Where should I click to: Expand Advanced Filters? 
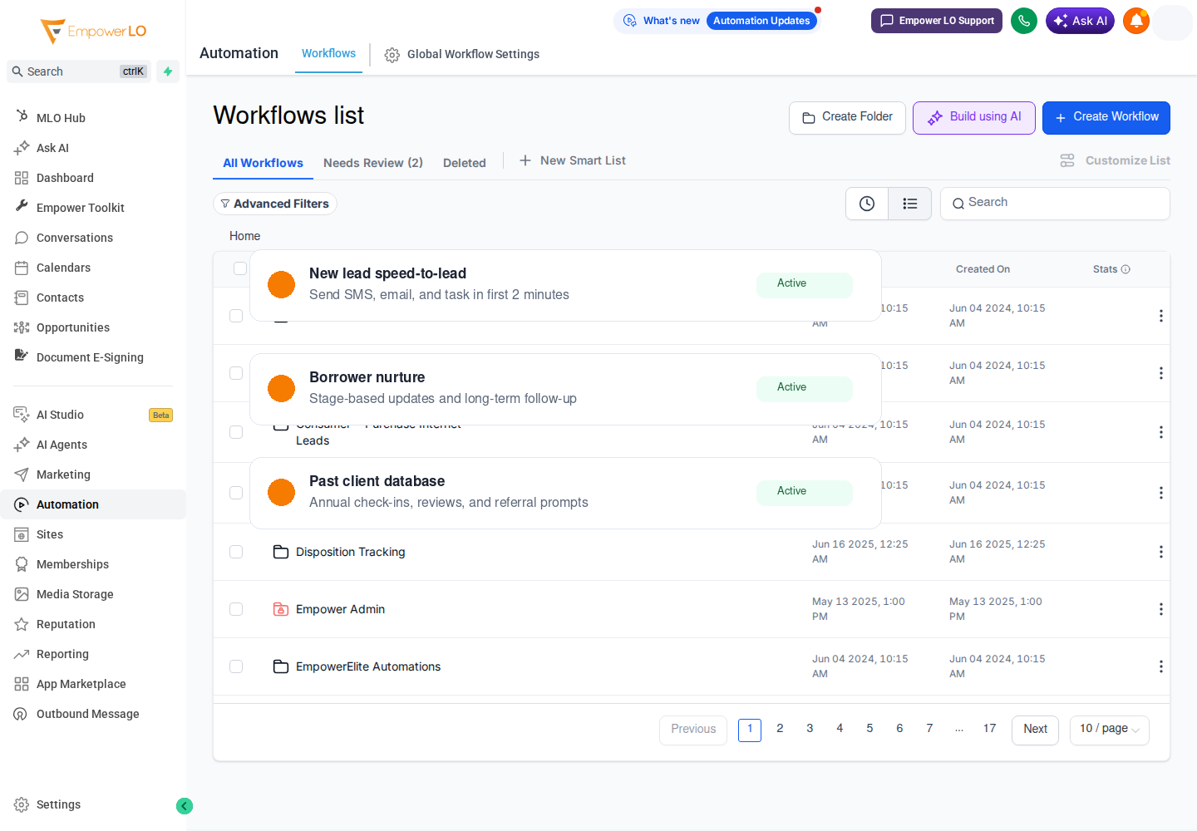click(274, 204)
